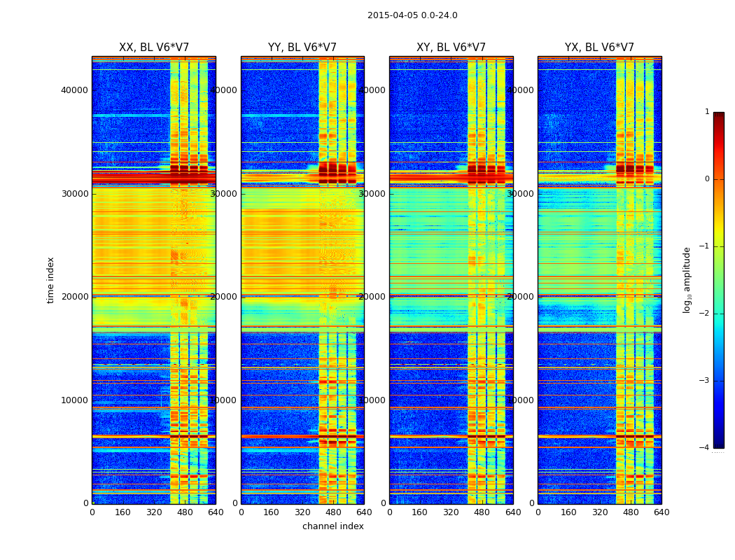Click the "time index" y-axis label

pyautogui.click(x=50, y=279)
